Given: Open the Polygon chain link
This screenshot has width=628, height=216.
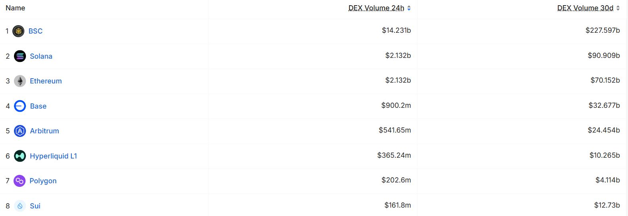Looking at the screenshot, I should [x=43, y=181].
